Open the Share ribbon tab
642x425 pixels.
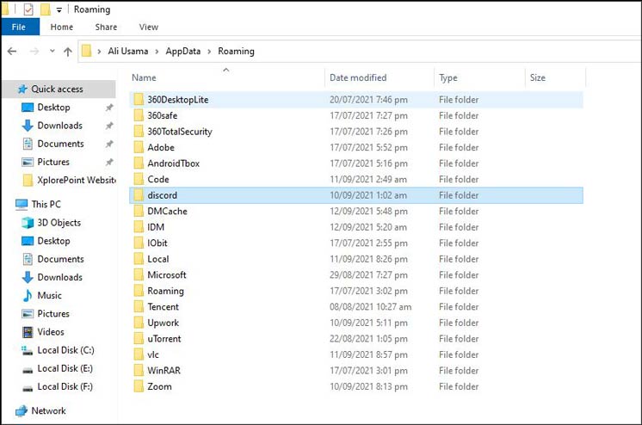[106, 27]
